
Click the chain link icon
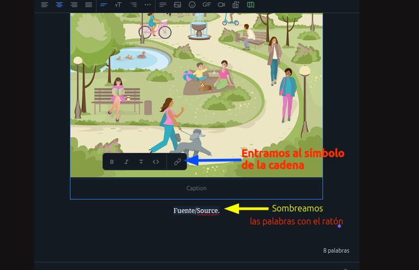click(x=177, y=161)
